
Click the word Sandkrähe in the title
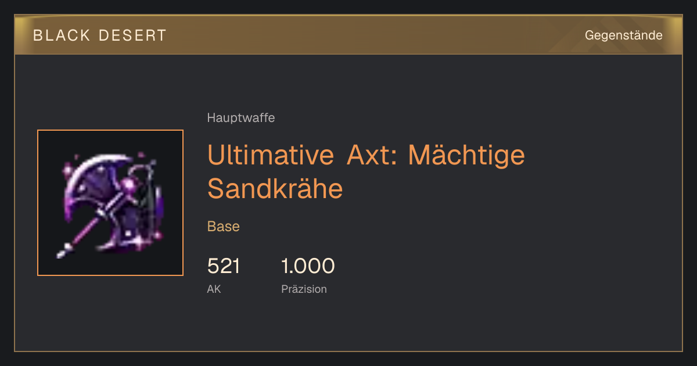click(x=275, y=188)
